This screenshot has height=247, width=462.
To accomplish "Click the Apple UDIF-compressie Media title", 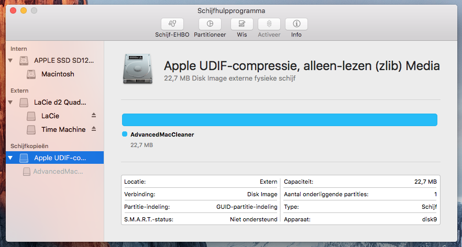I will (302, 66).
